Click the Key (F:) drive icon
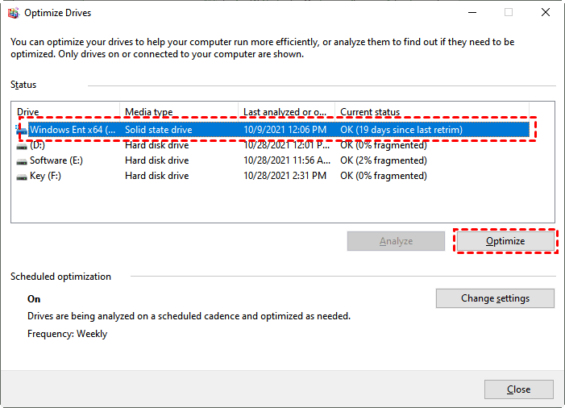Screen dimensions: 565x408 22,176
